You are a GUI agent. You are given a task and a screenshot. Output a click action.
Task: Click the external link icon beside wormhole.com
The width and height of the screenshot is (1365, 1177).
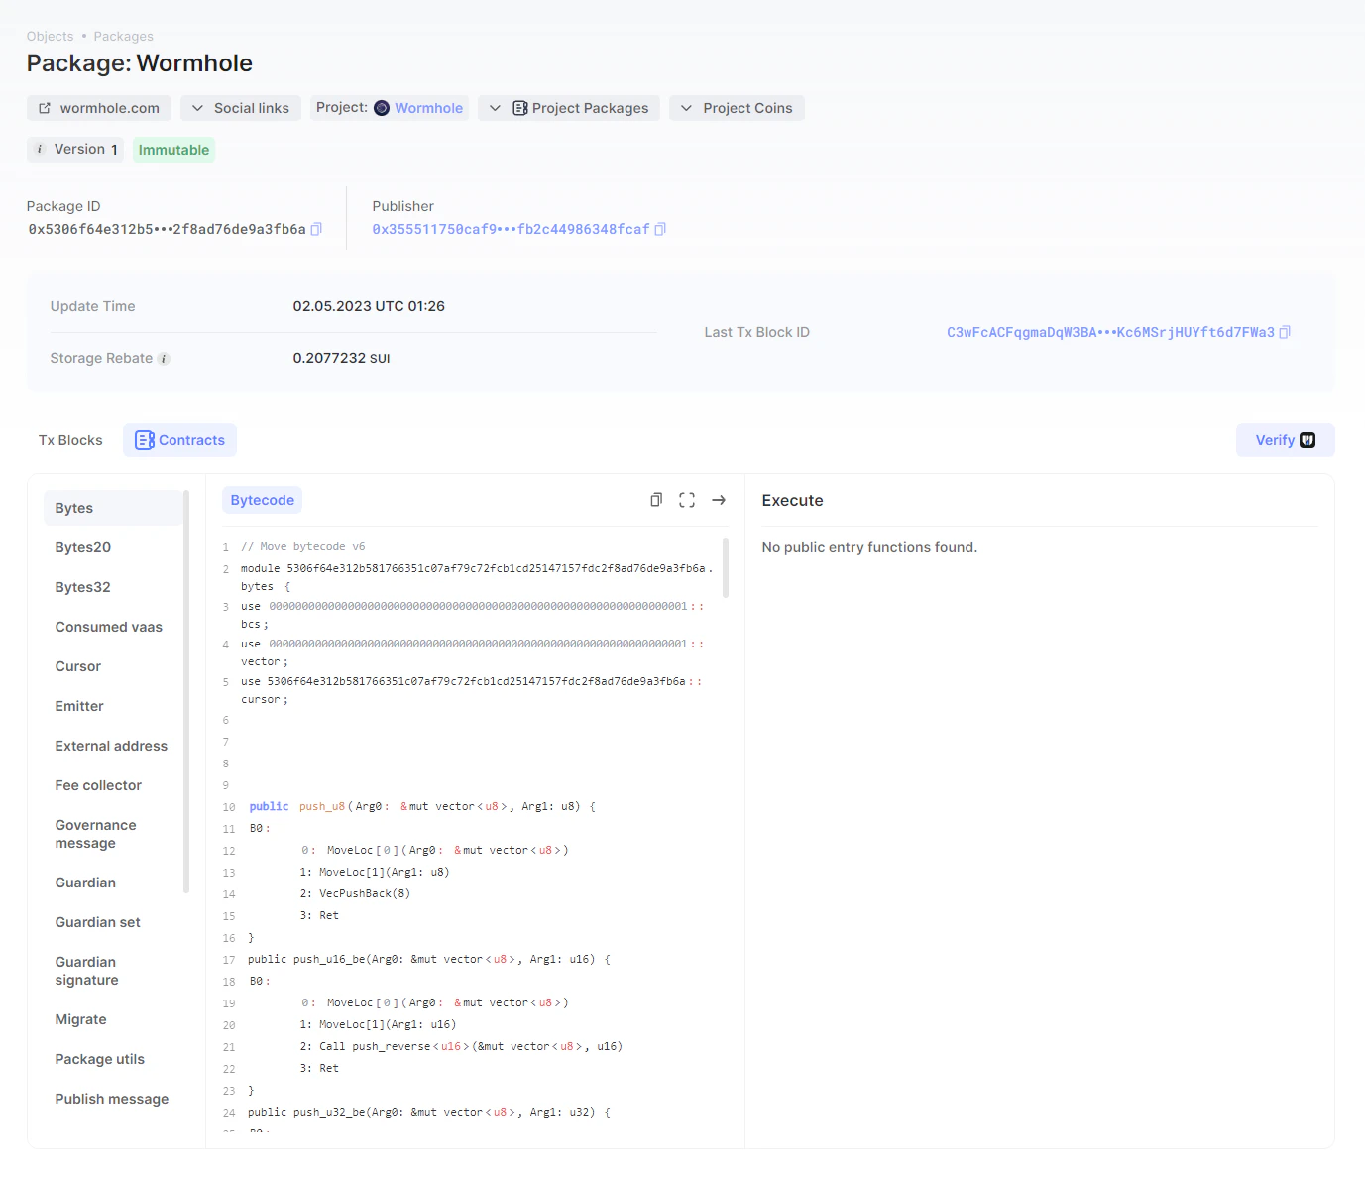tap(45, 108)
